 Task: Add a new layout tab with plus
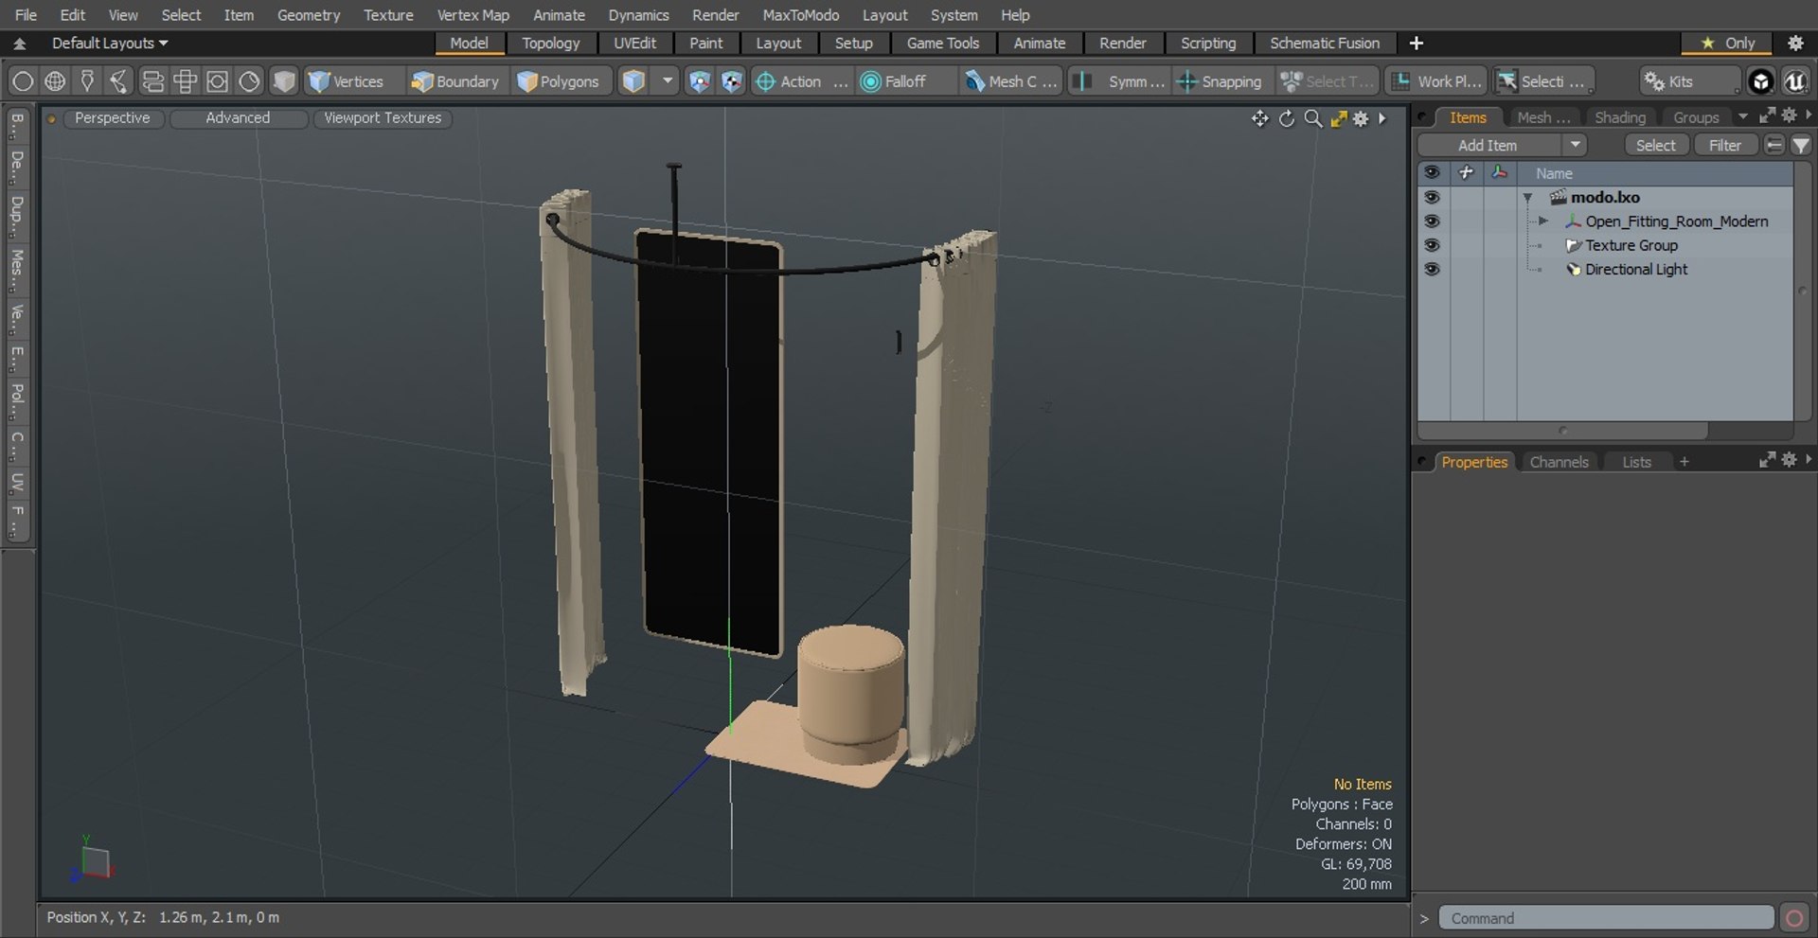[x=1416, y=43]
